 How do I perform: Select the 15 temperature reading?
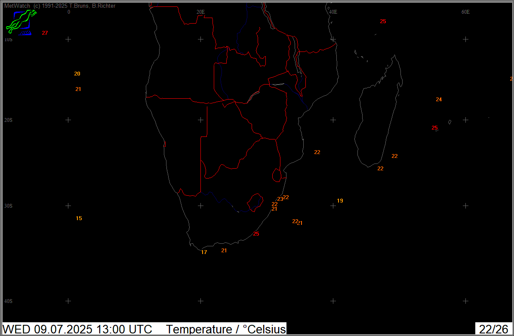click(79, 218)
